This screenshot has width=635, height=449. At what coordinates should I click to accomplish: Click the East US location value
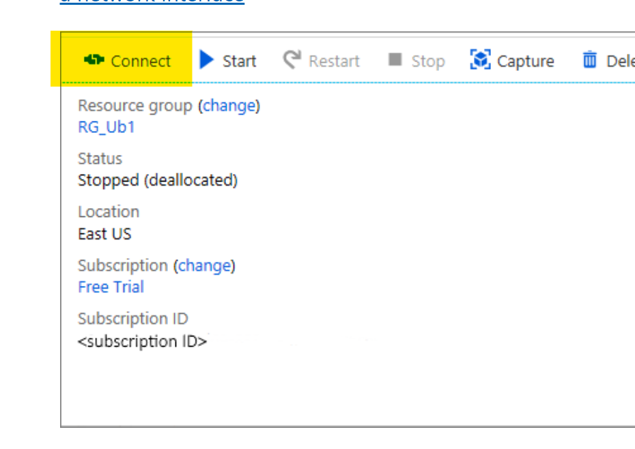pyautogui.click(x=104, y=234)
